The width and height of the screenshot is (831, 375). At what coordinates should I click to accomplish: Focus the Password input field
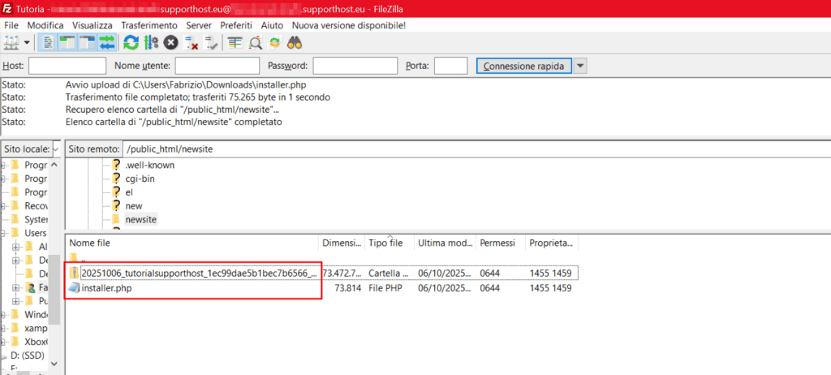pyautogui.click(x=355, y=66)
